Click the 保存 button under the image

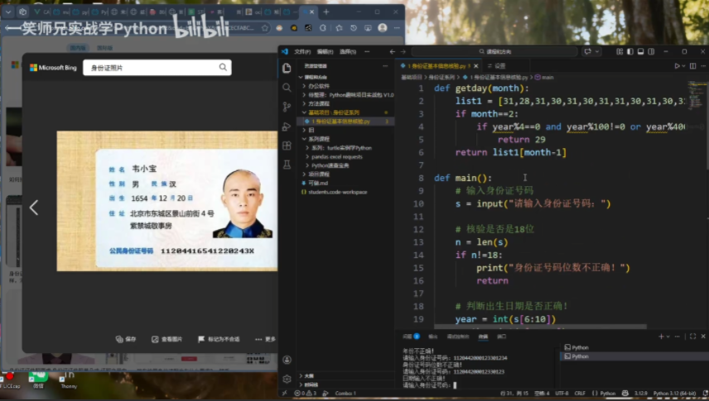pyautogui.click(x=127, y=339)
